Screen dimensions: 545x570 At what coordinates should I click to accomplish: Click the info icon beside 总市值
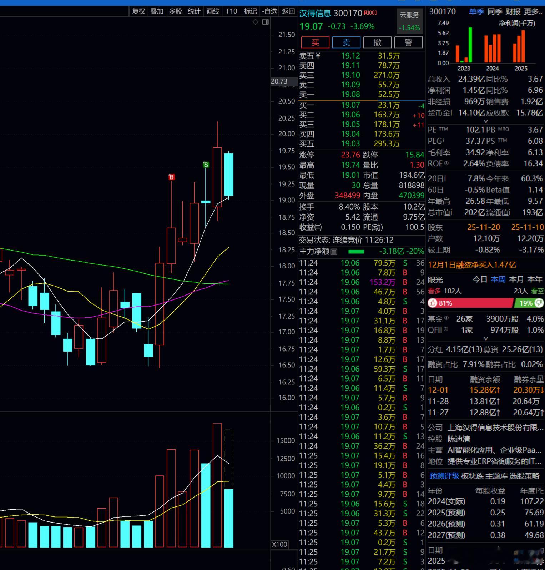coord(451,212)
